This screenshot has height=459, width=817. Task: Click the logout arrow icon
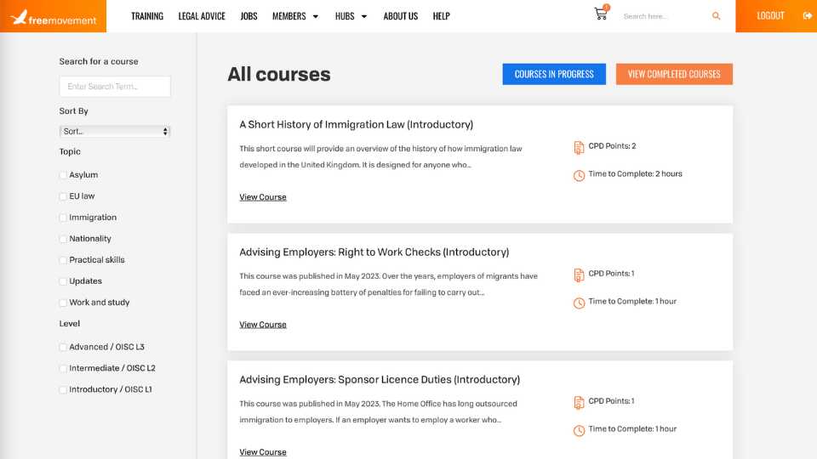[x=807, y=15]
